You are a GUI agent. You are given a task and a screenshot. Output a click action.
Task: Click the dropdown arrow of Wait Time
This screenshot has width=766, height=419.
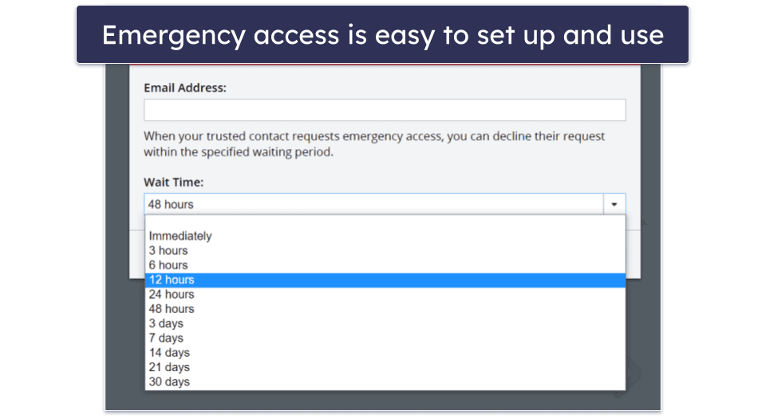pos(614,204)
